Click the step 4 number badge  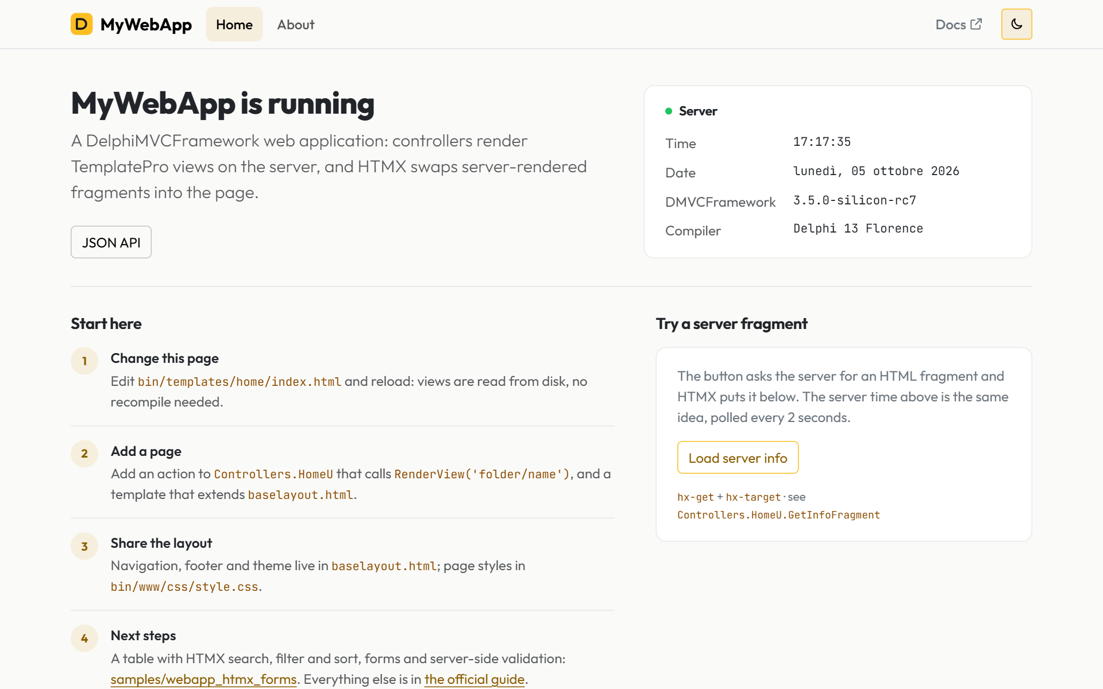click(84, 638)
